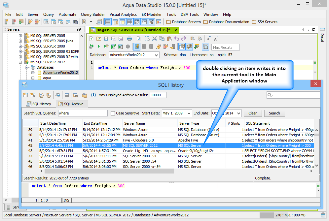Click the Redo arrow icon

pos(184,39)
